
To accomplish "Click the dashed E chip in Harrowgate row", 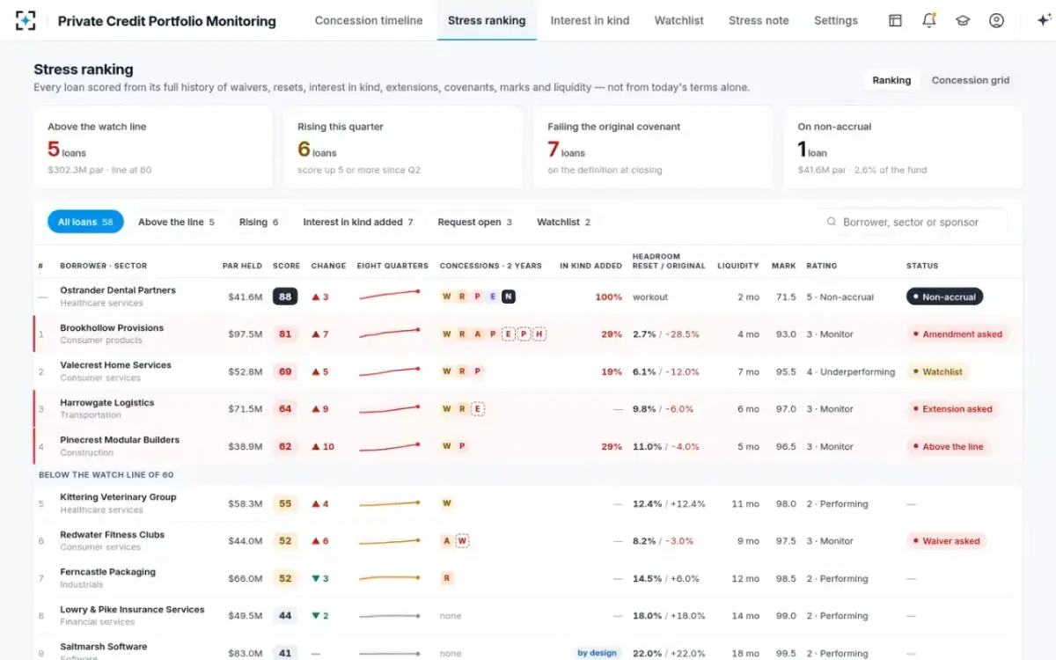I will pos(478,409).
